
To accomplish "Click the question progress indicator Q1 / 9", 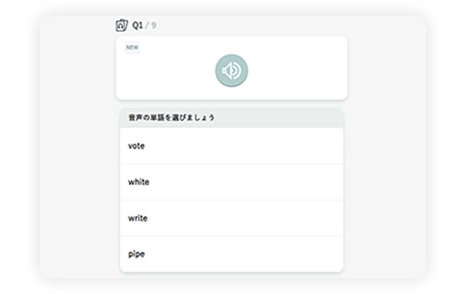I will [144, 25].
